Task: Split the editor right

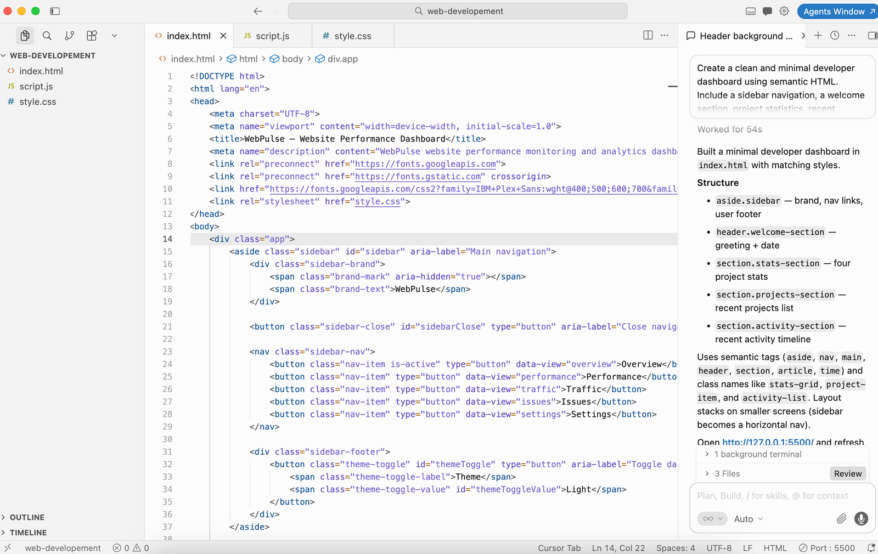Action: (648, 35)
